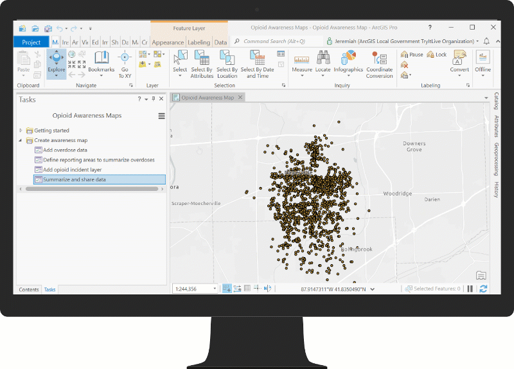Image resolution: width=514 pixels, height=369 pixels.
Task: Open ArcGIS Pro help question mark
Action: click(x=430, y=27)
